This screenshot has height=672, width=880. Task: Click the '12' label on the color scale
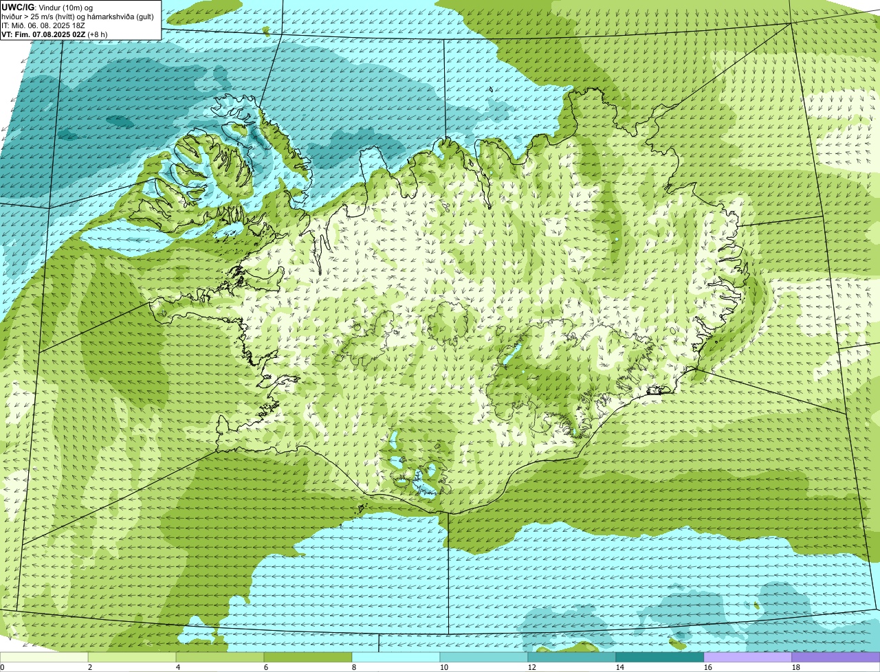point(531,667)
